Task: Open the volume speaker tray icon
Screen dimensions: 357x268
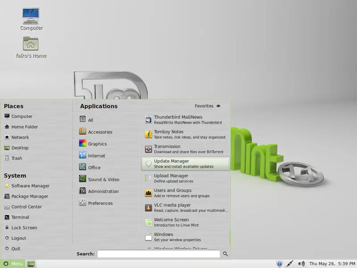Action: pos(301,264)
